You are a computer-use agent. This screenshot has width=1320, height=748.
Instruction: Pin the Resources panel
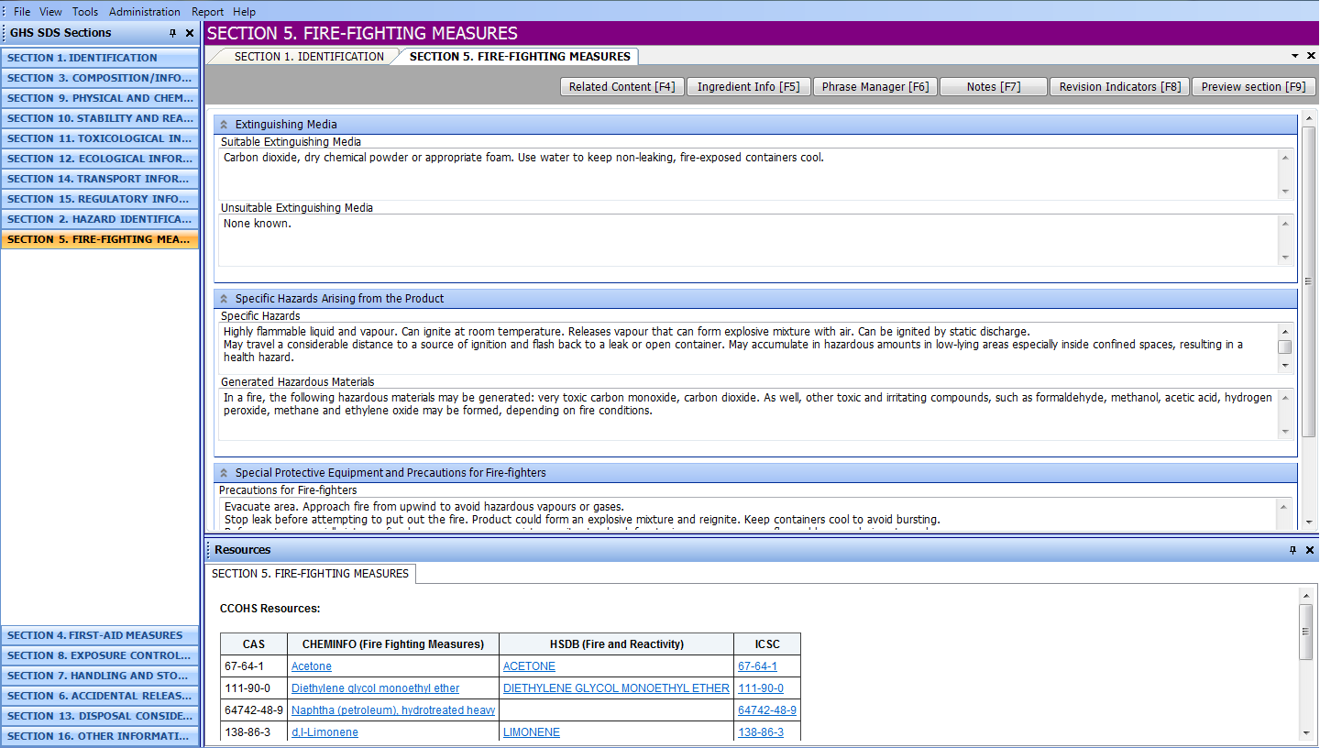pos(1293,550)
